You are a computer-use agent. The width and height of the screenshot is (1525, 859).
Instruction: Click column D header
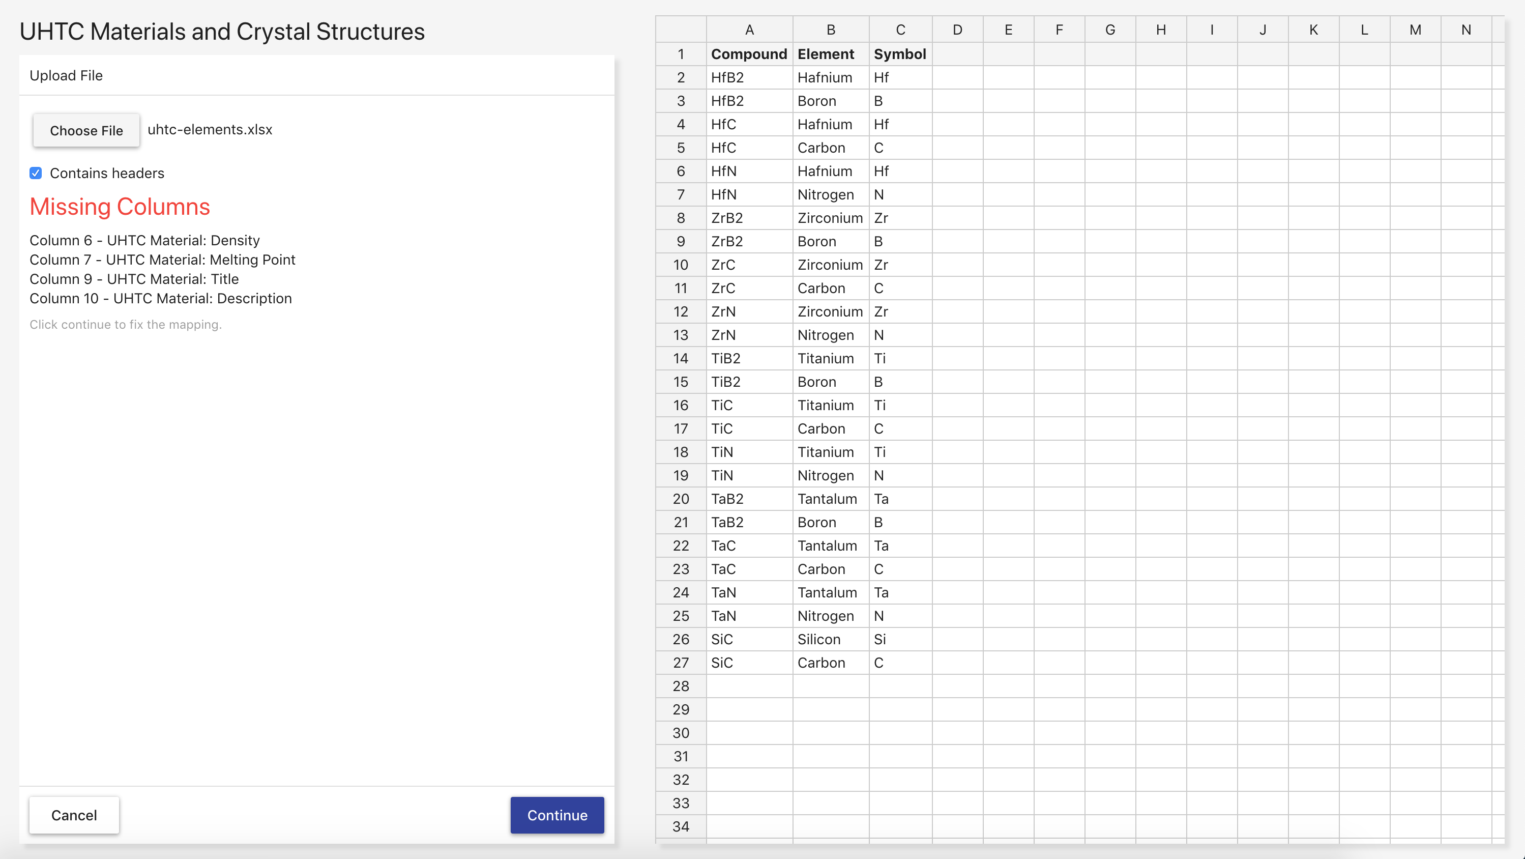[x=957, y=29]
